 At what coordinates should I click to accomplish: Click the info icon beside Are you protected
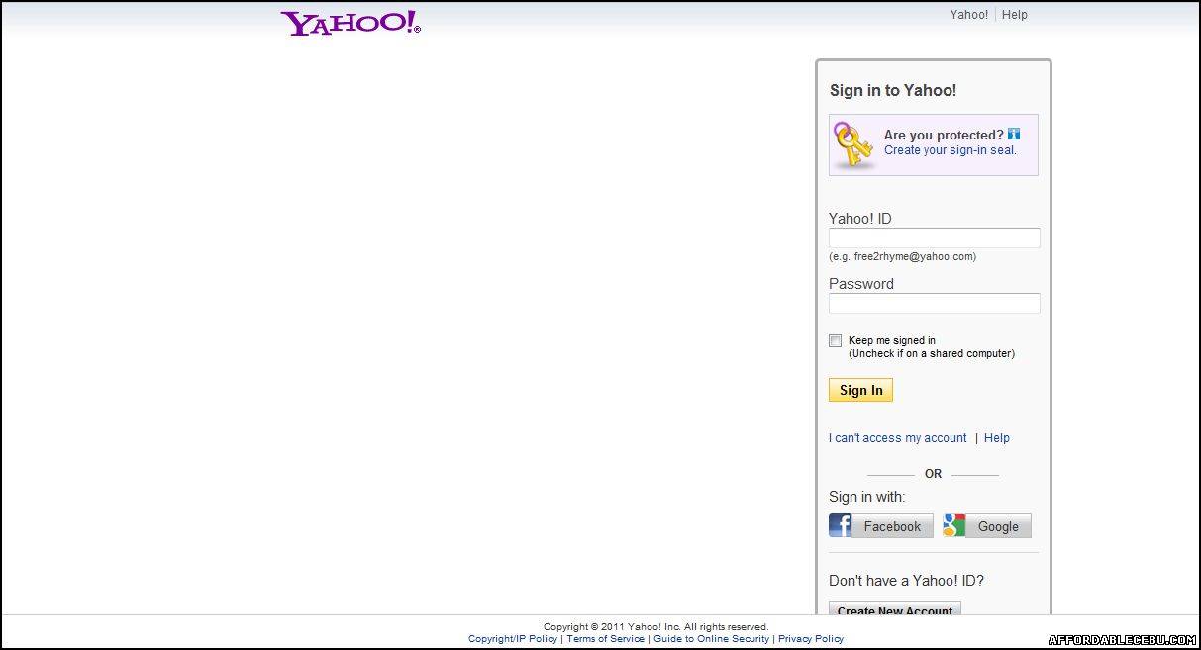1014,135
